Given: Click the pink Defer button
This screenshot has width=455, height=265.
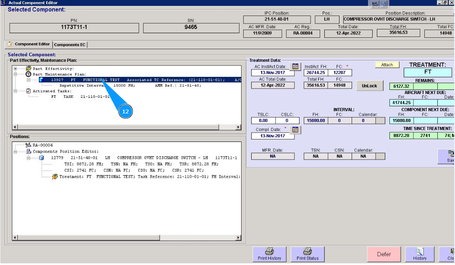Looking at the screenshot, I should pos(384,254).
